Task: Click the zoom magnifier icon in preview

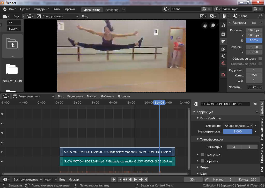Action: 213,25
